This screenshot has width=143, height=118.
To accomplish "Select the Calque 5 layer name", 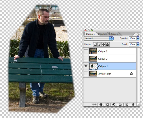I will point(103,51).
